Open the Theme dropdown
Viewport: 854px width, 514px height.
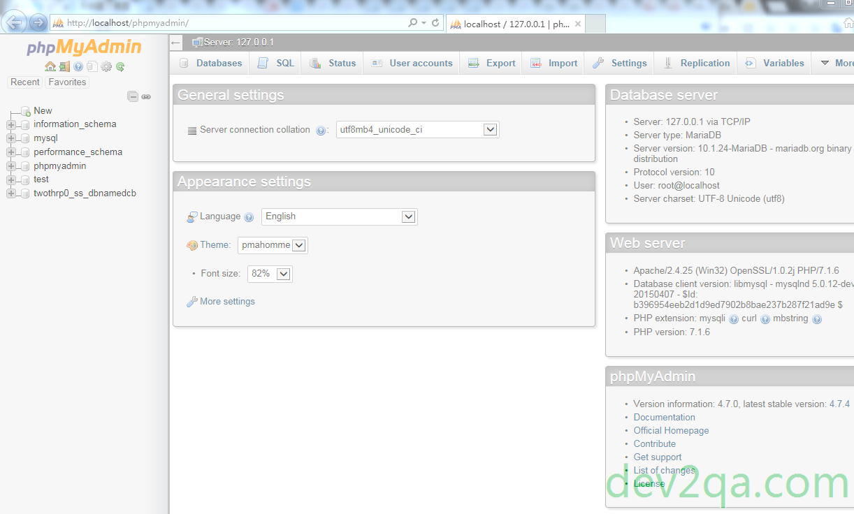point(273,245)
